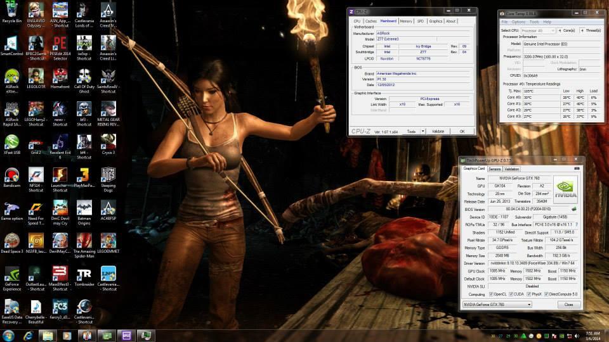The image size is (609, 342).
Task: Switch to CPU tab in CPU-Z
Action: (x=357, y=22)
